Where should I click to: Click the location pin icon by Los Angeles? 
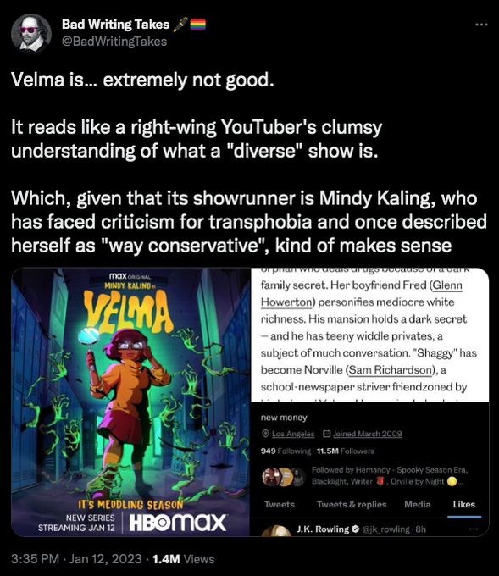point(265,434)
